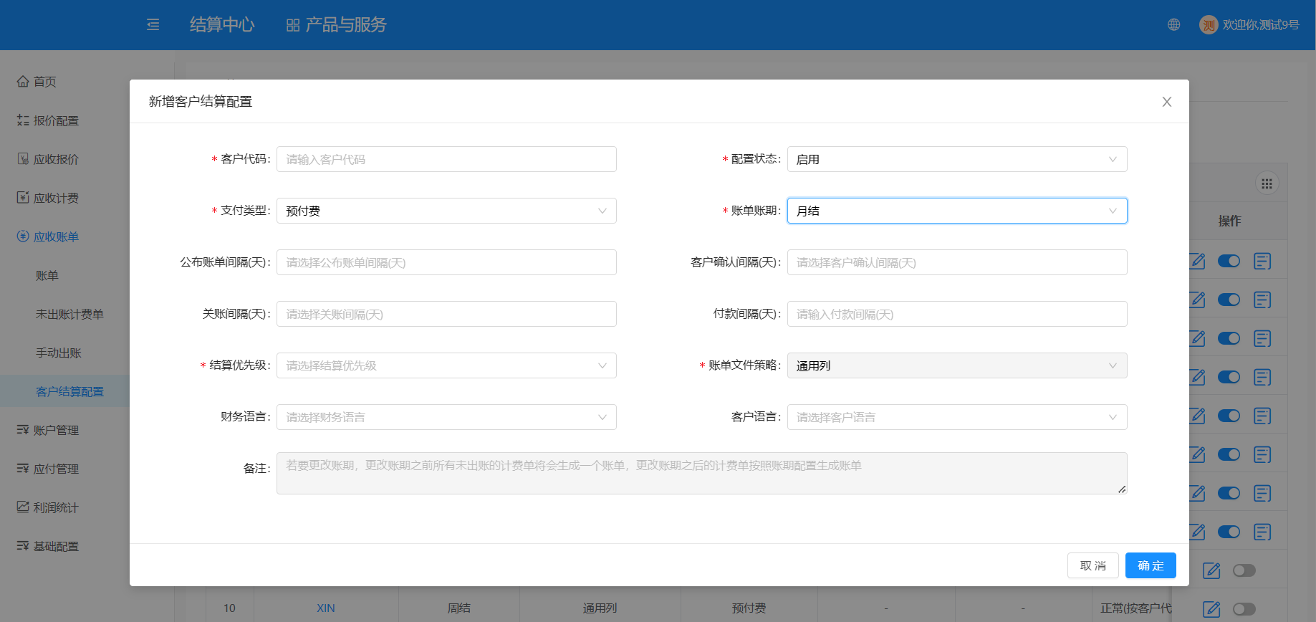Click the 通用列 cell in the XIN row
This screenshot has height=622, width=1316.
(600, 608)
